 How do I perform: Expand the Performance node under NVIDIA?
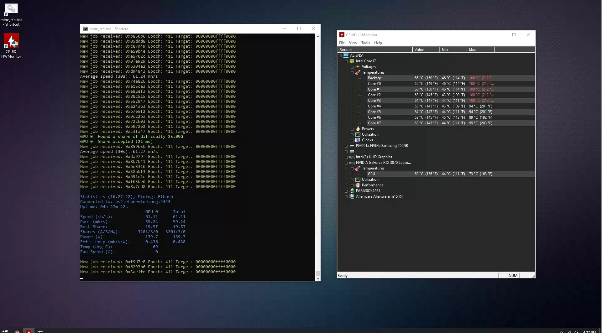352,185
